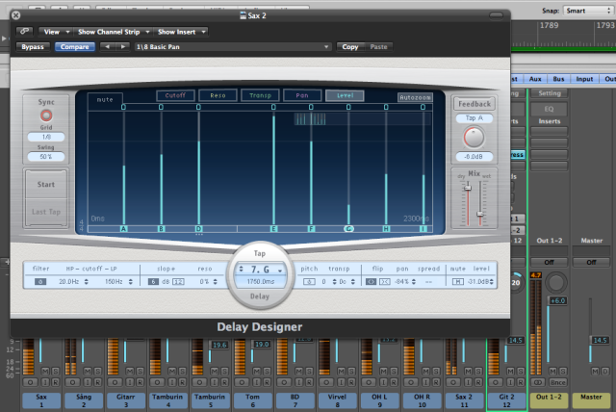Mute the Tom 6 channel
The image size is (616, 412).
pos(257,372)
